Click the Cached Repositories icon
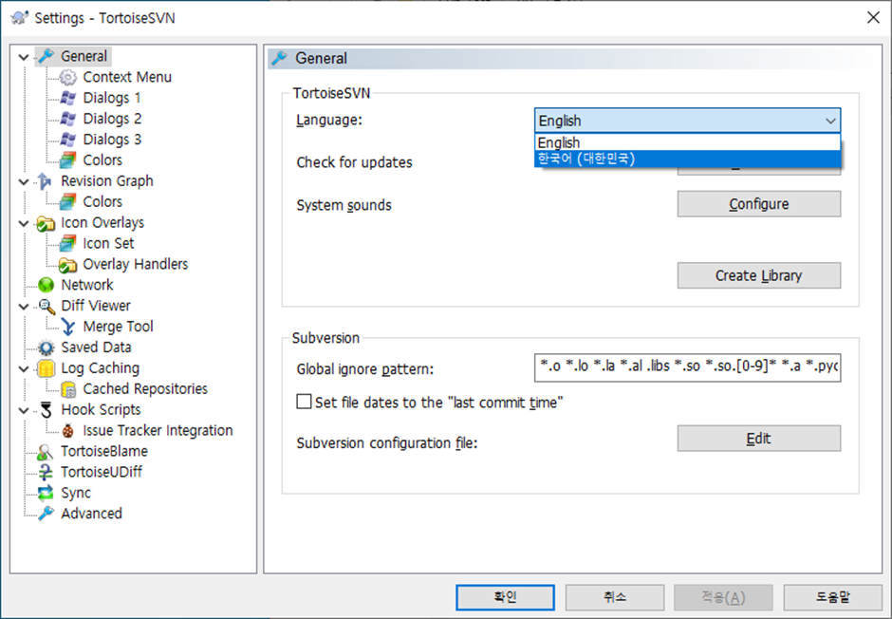 (68, 389)
